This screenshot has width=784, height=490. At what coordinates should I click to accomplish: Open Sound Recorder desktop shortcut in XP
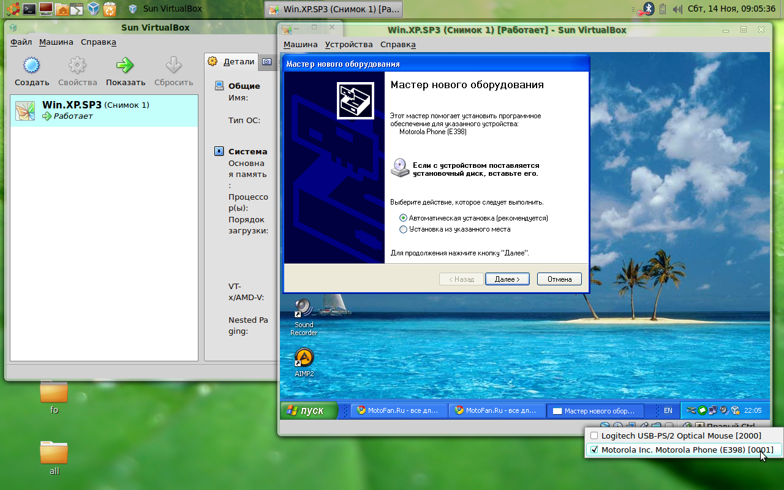click(304, 317)
